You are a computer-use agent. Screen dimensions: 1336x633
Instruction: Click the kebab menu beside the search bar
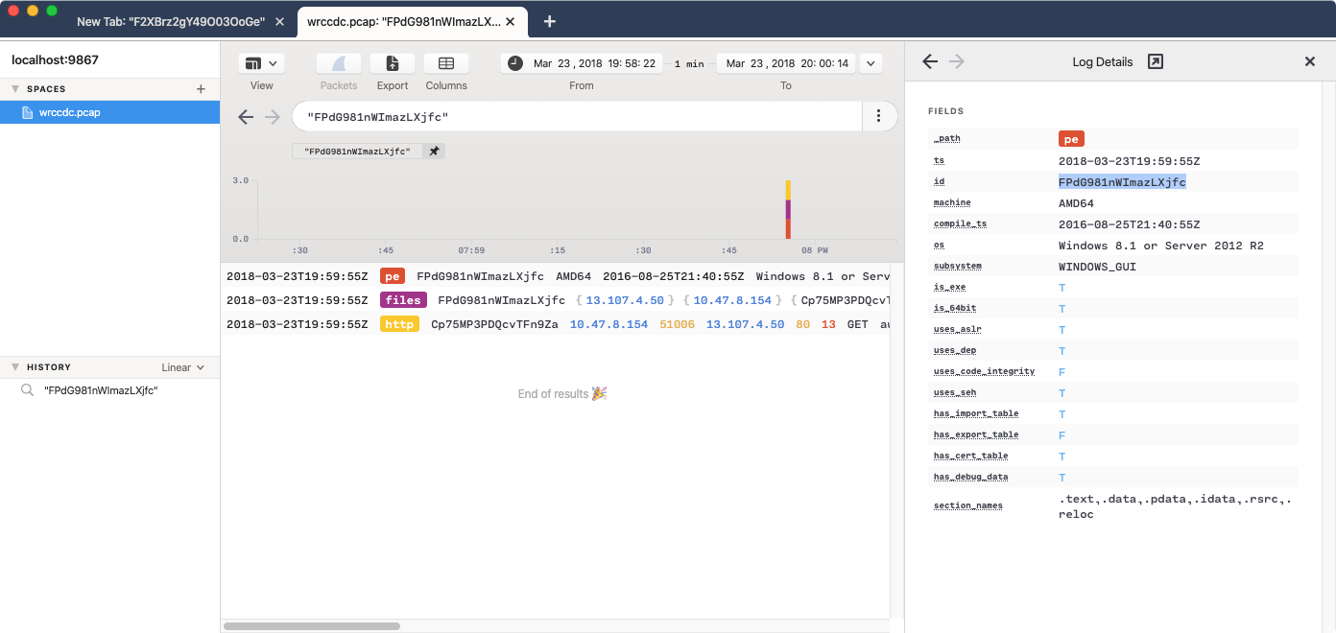pos(879,115)
